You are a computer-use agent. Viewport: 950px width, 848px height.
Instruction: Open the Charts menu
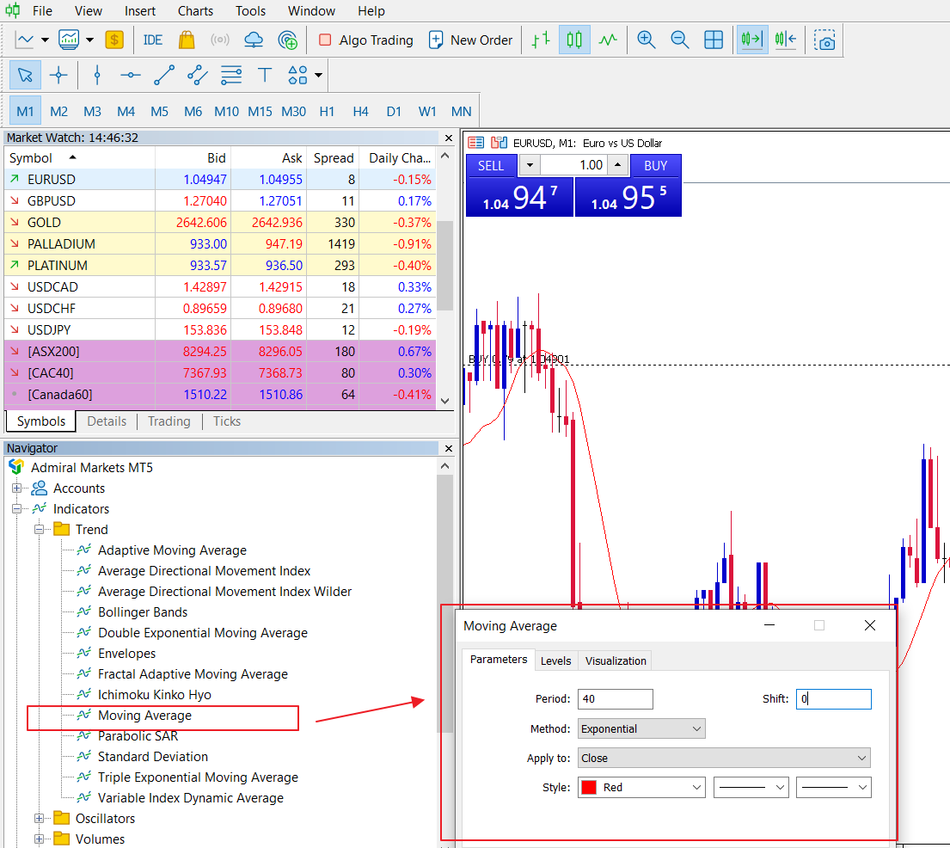[195, 11]
